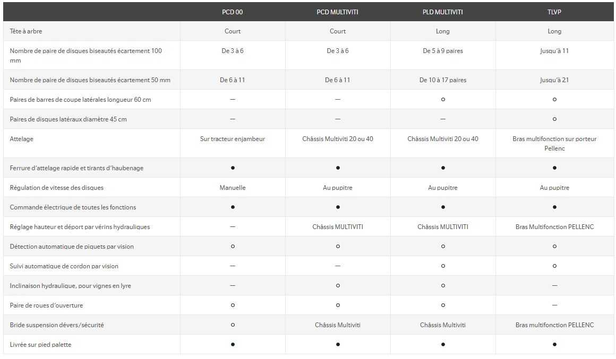Click PLD MULTIVITI filled dot in Livrée sur pied palette row

pyautogui.click(x=443, y=345)
